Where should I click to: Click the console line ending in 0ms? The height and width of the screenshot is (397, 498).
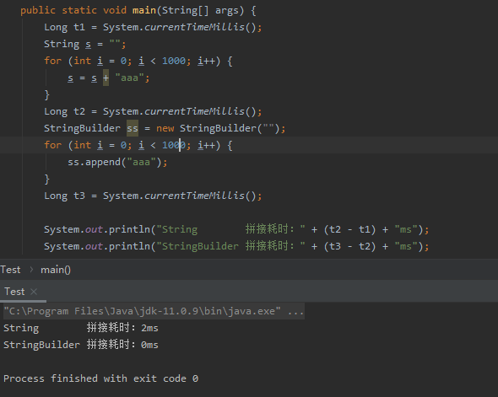pyautogui.click(x=81, y=345)
